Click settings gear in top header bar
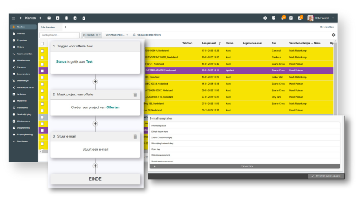Viewport: 358px width, 201px height. tap(265, 18)
